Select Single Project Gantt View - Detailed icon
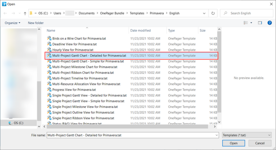Screen dimensions: 276x150 pos(49,95)
